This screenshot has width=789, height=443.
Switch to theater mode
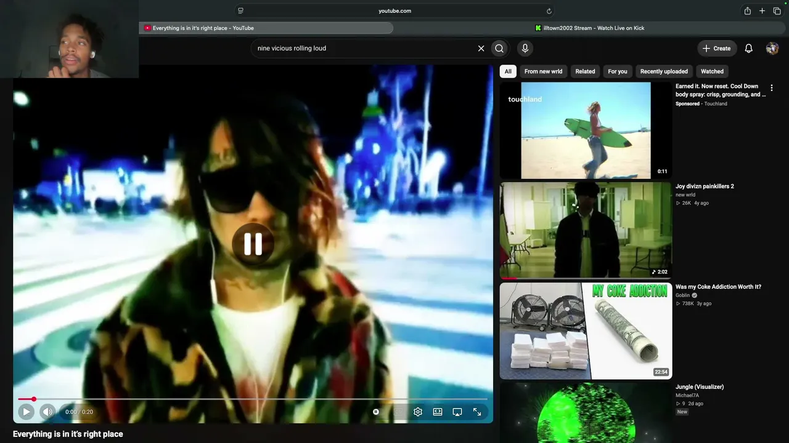[x=438, y=412]
